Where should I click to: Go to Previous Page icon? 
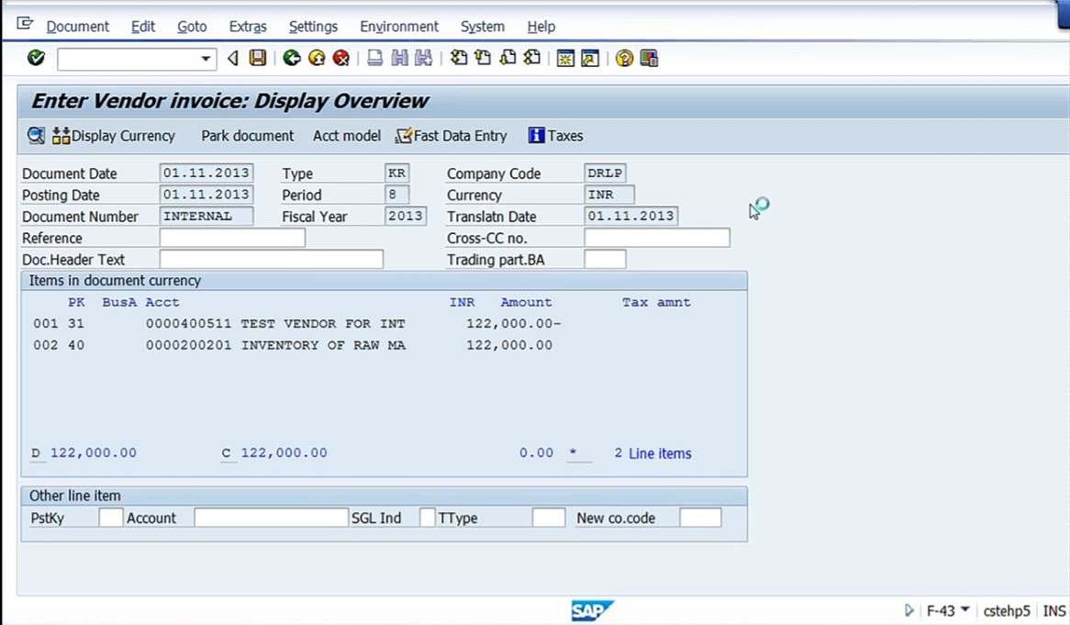tap(483, 59)
